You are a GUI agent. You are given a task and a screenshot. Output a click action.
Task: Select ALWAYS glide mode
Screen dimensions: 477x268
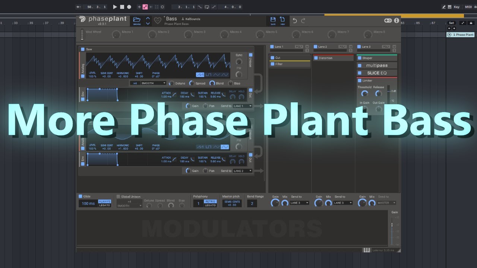pos(104,201)
